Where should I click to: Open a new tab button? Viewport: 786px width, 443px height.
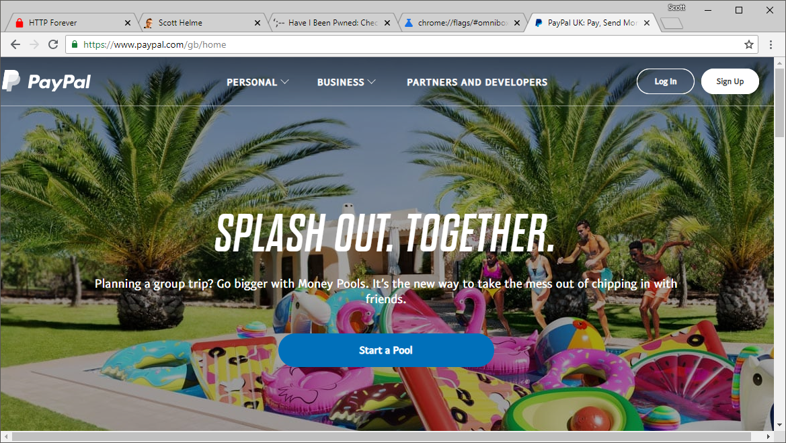coord(672,23)
